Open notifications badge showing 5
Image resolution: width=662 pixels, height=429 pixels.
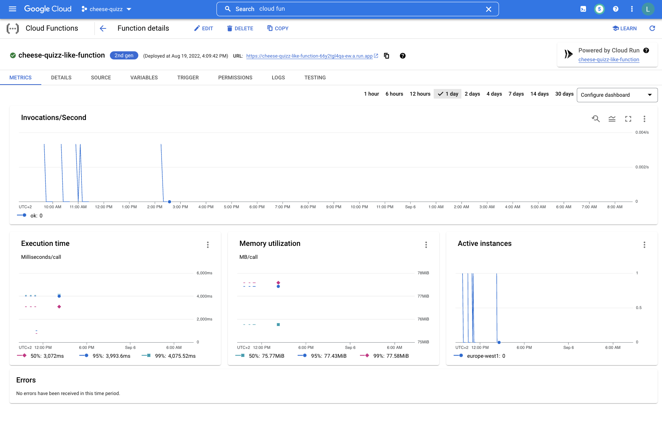[x=599, y=9]
